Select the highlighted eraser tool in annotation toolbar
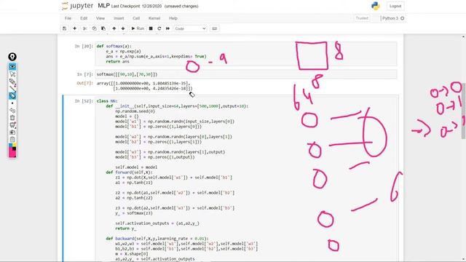The image size is (466, 262). pyautogui.click(x=12, y=95)
